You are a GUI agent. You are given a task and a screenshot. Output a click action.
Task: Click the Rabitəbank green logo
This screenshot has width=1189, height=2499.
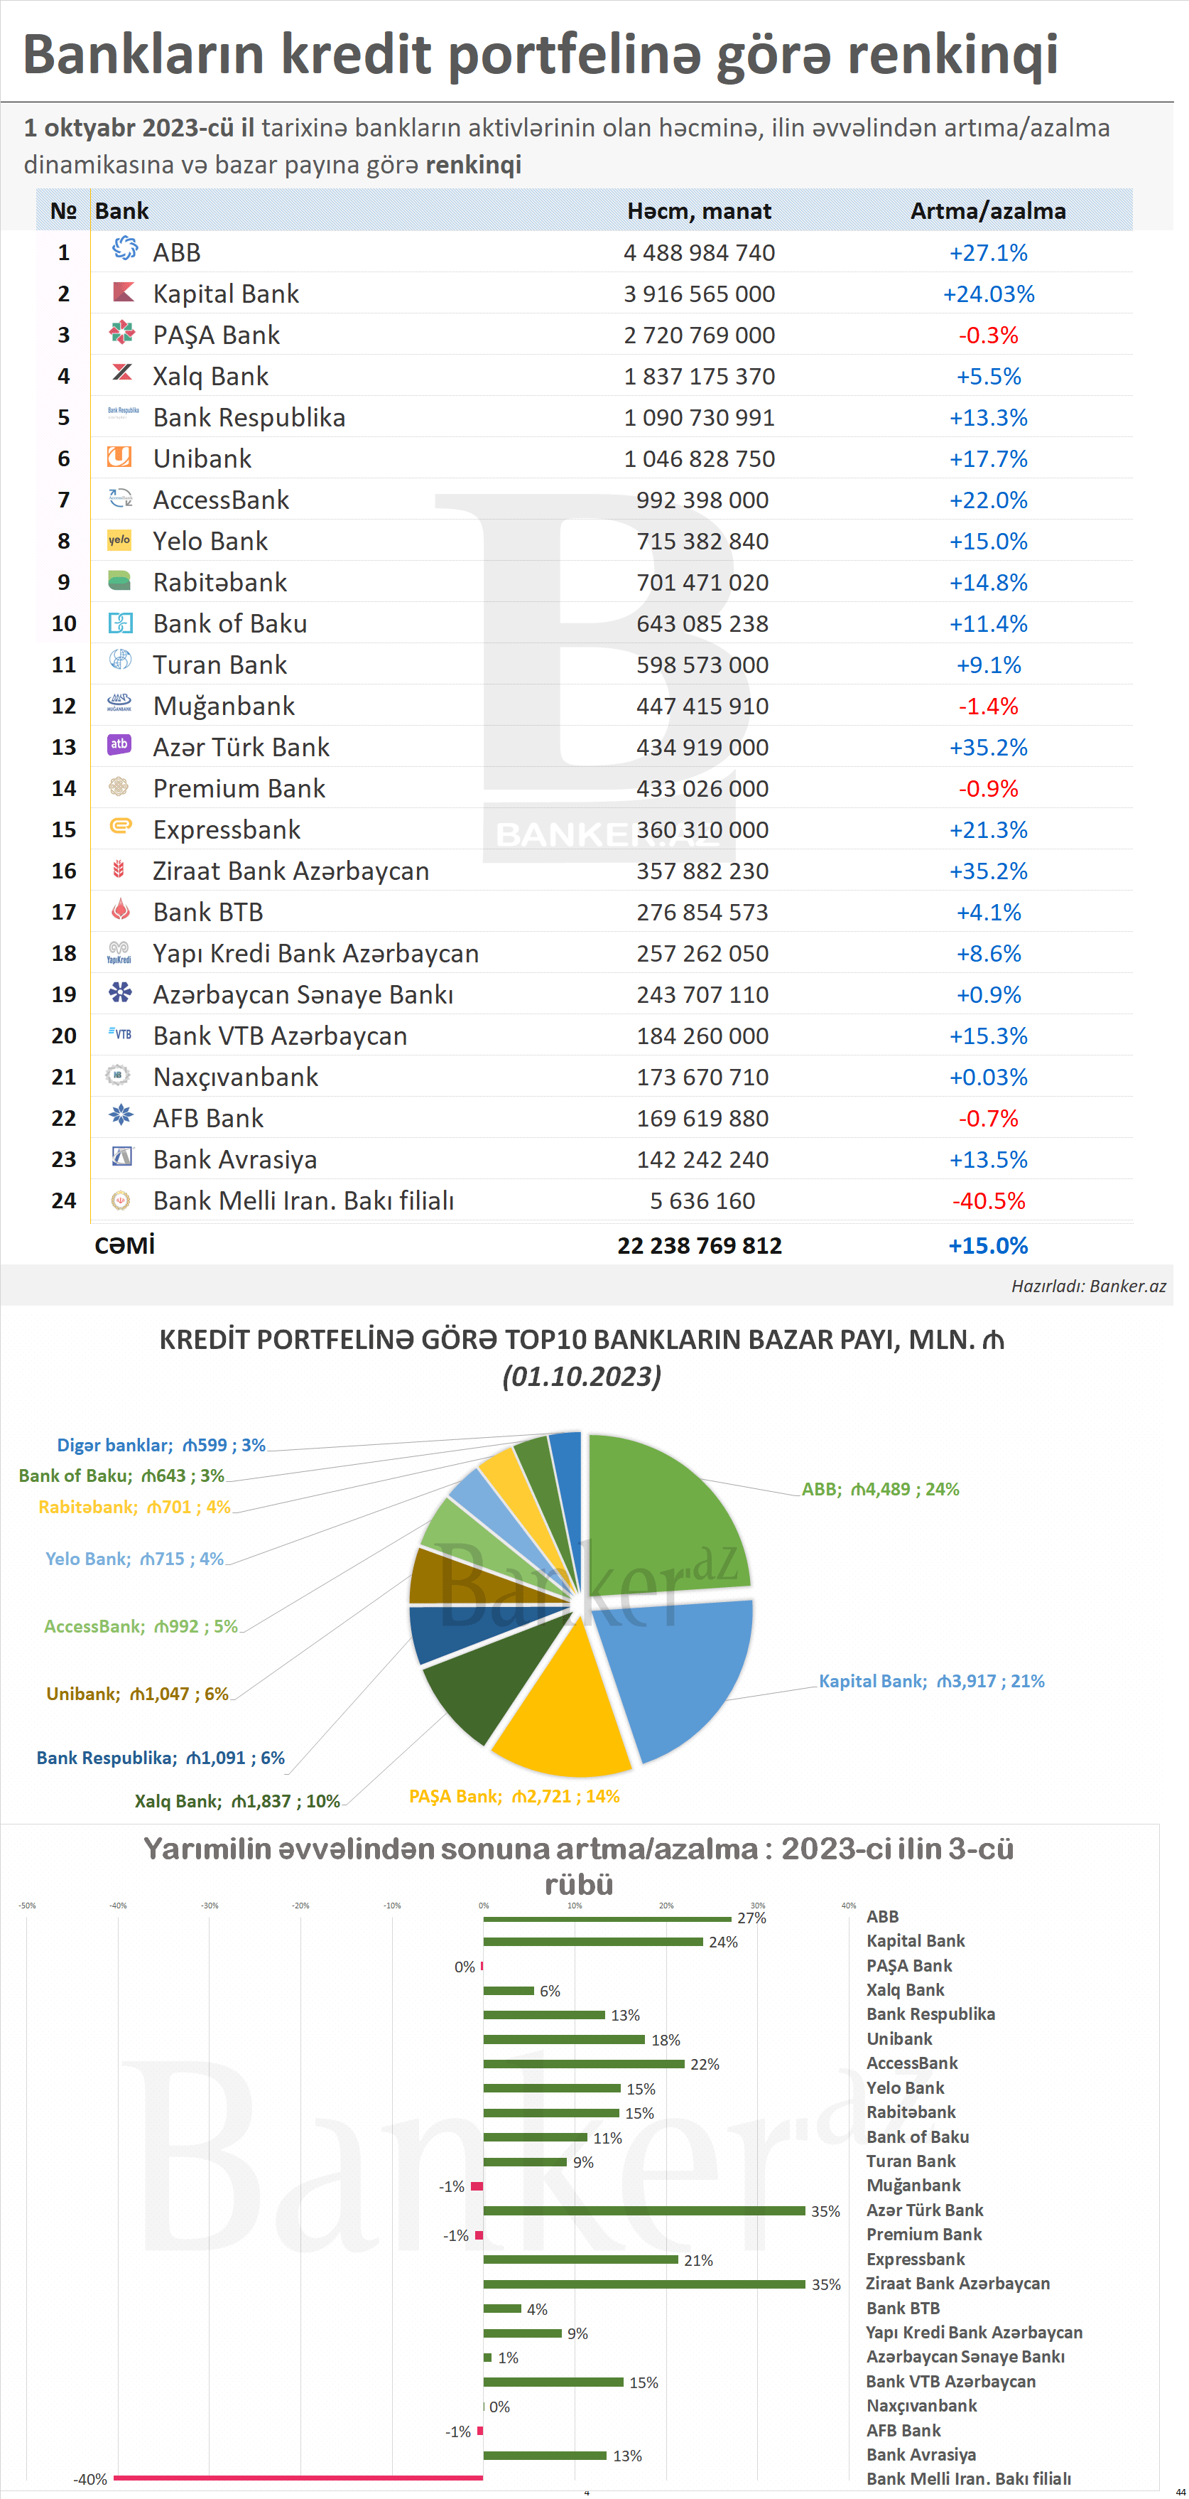coord(119,581)
